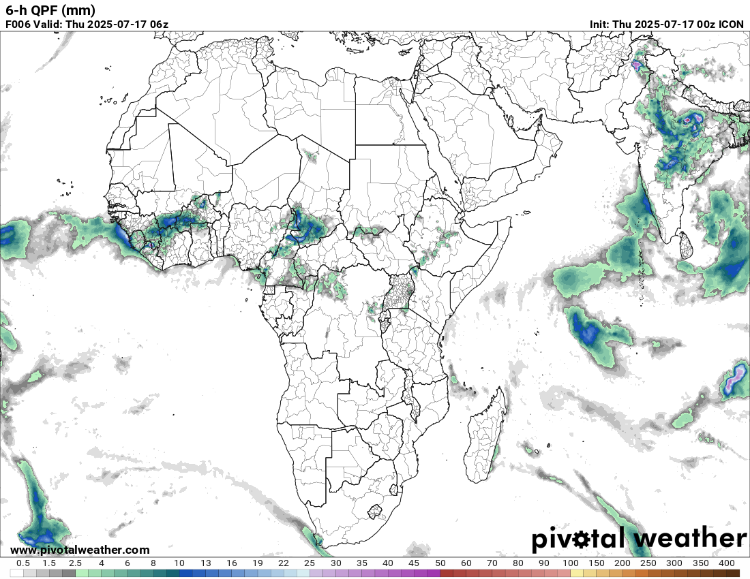Click the 'Init: Thu 2025-07-17 00z ICON' label
Viewport: 750px width, 579px height.
pos(666,25)
